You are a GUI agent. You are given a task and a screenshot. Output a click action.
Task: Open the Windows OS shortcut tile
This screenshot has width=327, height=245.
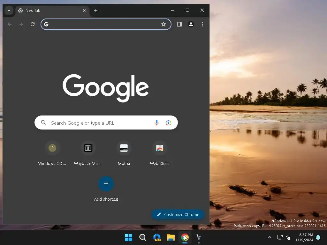[52, 154]
